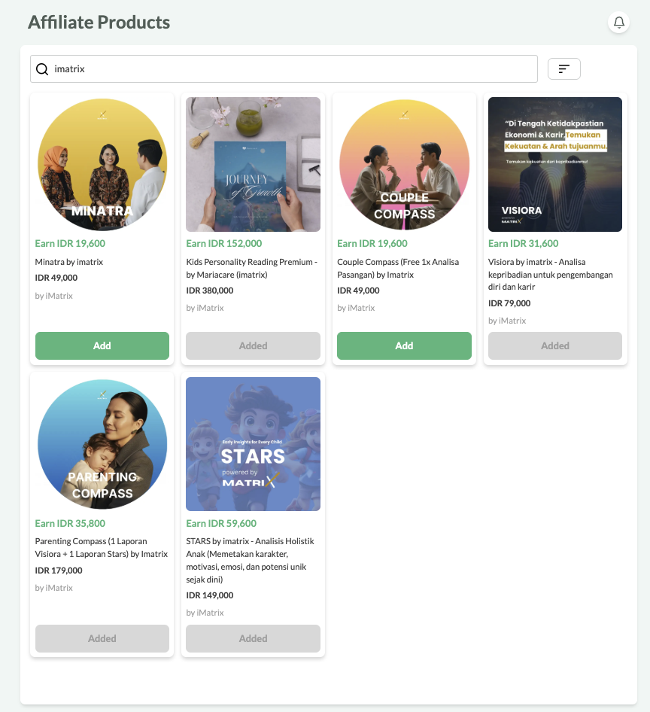This screenshot has width=650, height=712.
Task: Open the Visiora thumbnail image
Action: [x=554, y=164]
